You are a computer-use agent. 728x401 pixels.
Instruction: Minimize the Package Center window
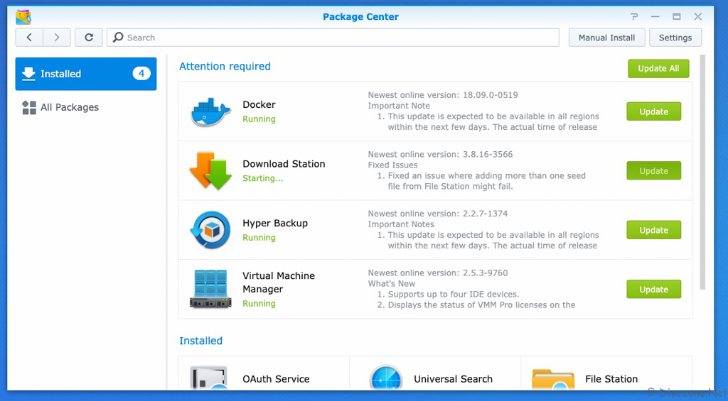pyautogui.click(x=655, y=17)
